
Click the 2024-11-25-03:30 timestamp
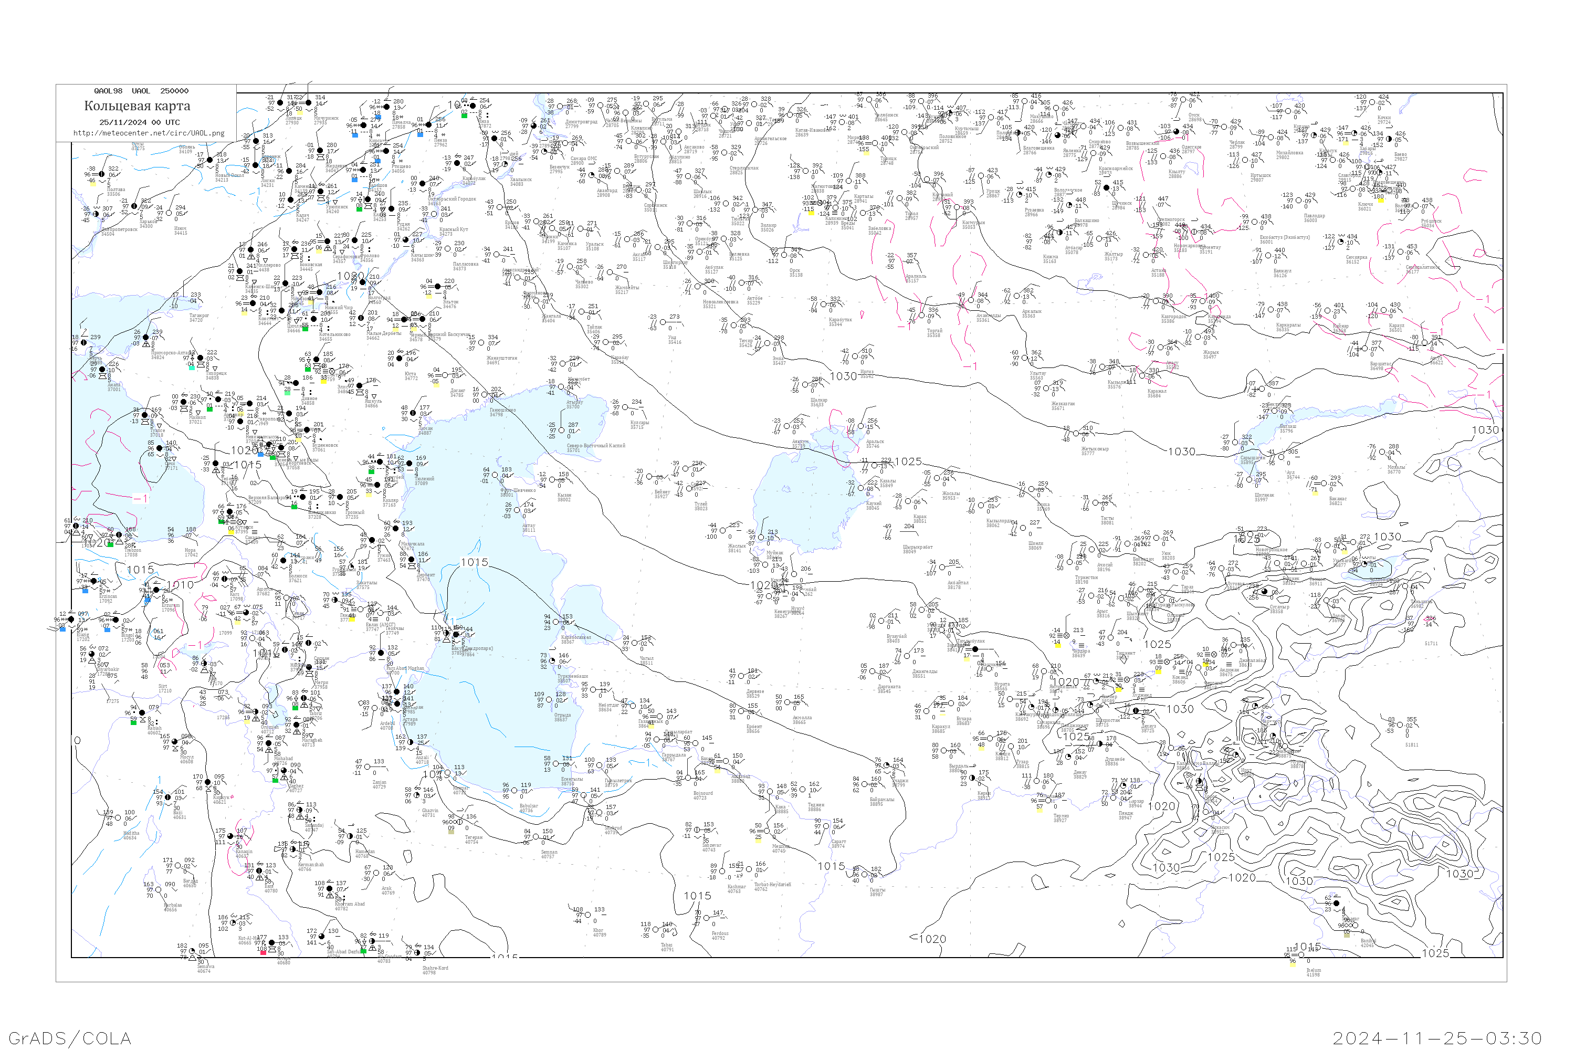coord(1437,1038)
